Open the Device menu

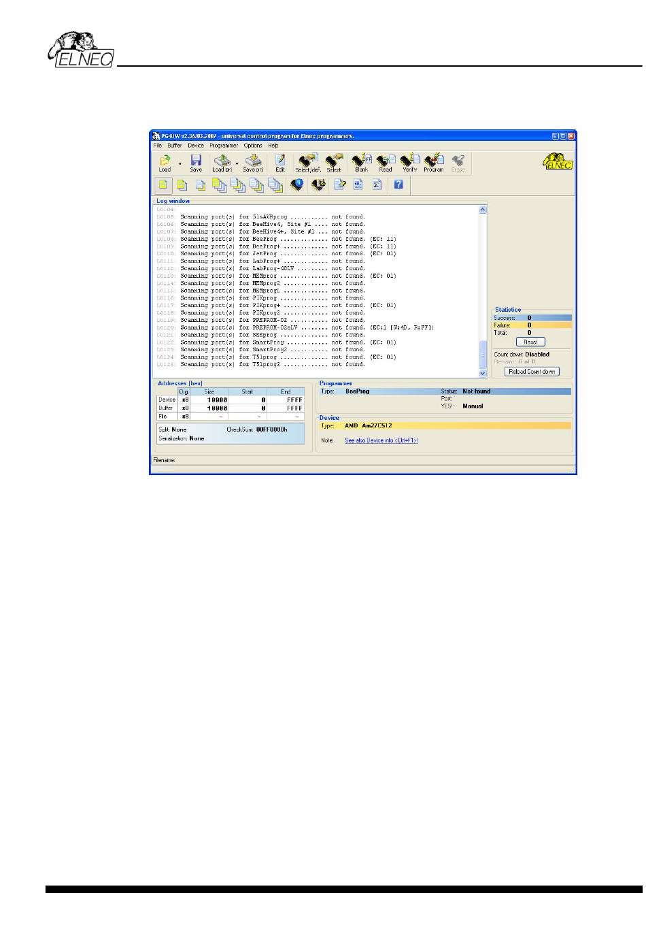(196, 146)
